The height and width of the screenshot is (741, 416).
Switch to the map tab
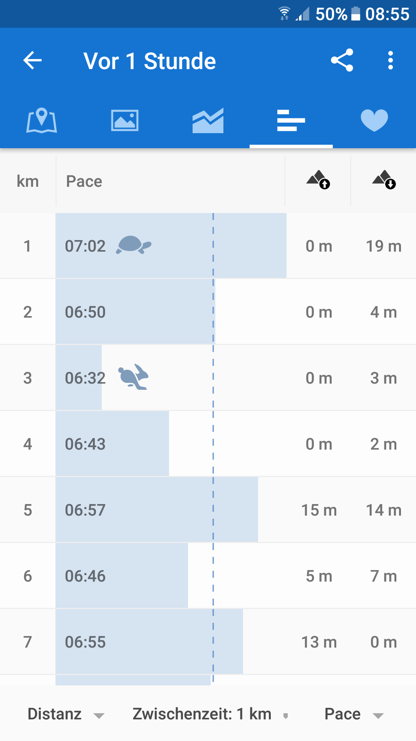[42, 120]
